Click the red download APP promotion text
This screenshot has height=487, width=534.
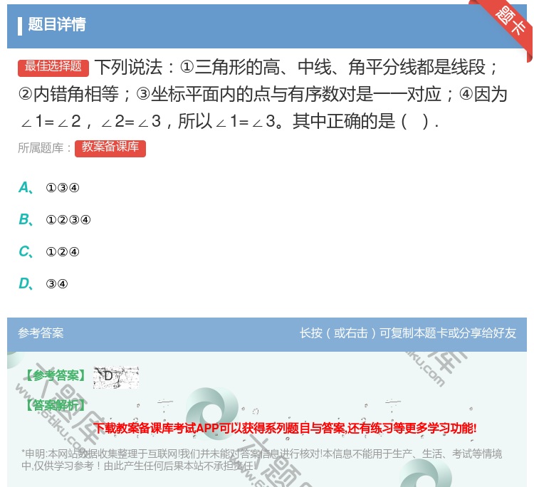[x=285, y=428]
